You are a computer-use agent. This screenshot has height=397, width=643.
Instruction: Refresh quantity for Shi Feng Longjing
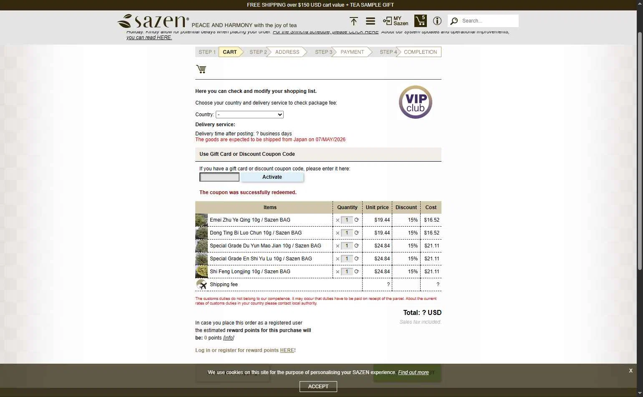(356, 272)
